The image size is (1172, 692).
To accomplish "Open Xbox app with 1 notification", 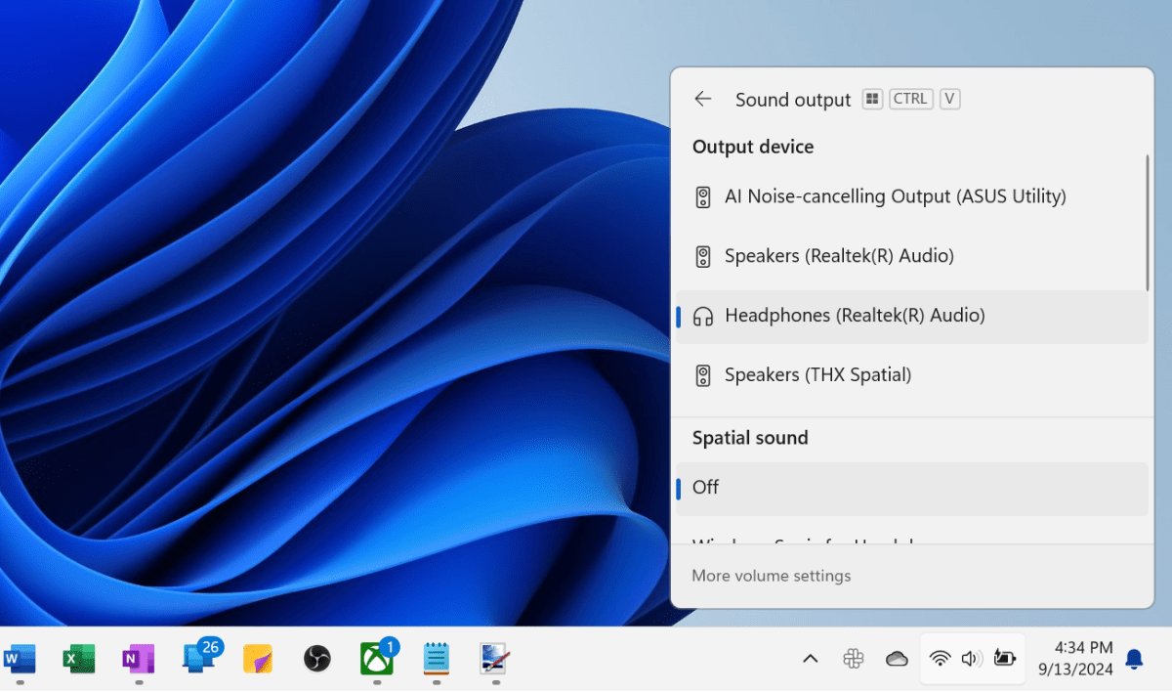I will point(378,656).
